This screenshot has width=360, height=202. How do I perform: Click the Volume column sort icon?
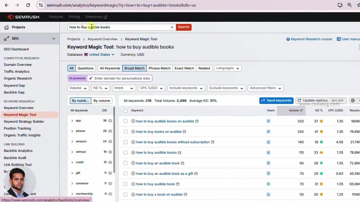click(301, 111)
